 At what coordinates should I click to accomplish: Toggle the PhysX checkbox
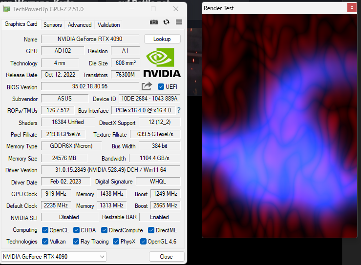116,241
